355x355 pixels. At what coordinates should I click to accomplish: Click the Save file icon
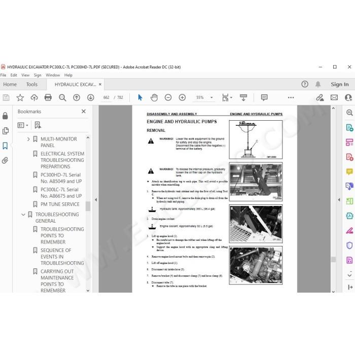[x=6, y=97]
